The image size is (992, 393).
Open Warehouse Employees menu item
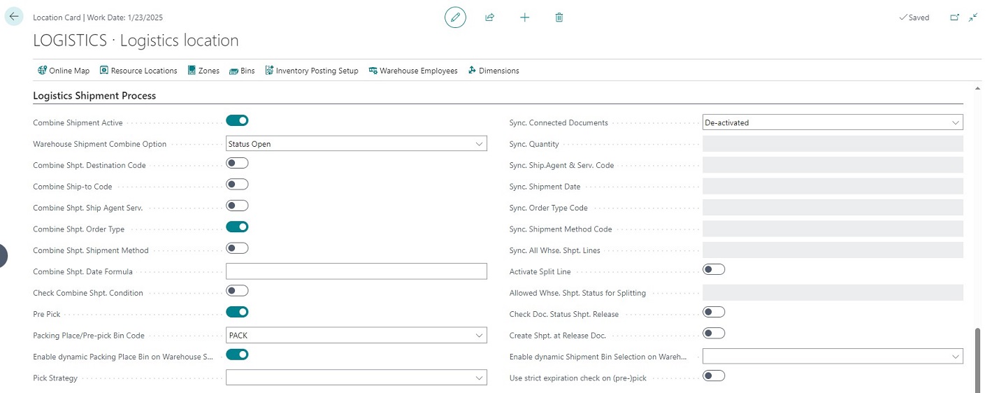click(412, 71)
